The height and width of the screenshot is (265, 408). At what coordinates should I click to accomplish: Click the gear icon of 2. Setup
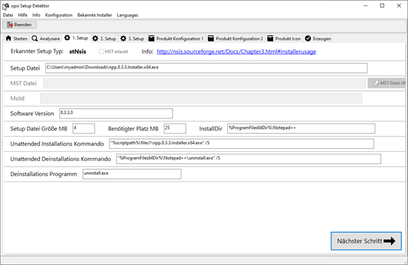coord(95,38)
